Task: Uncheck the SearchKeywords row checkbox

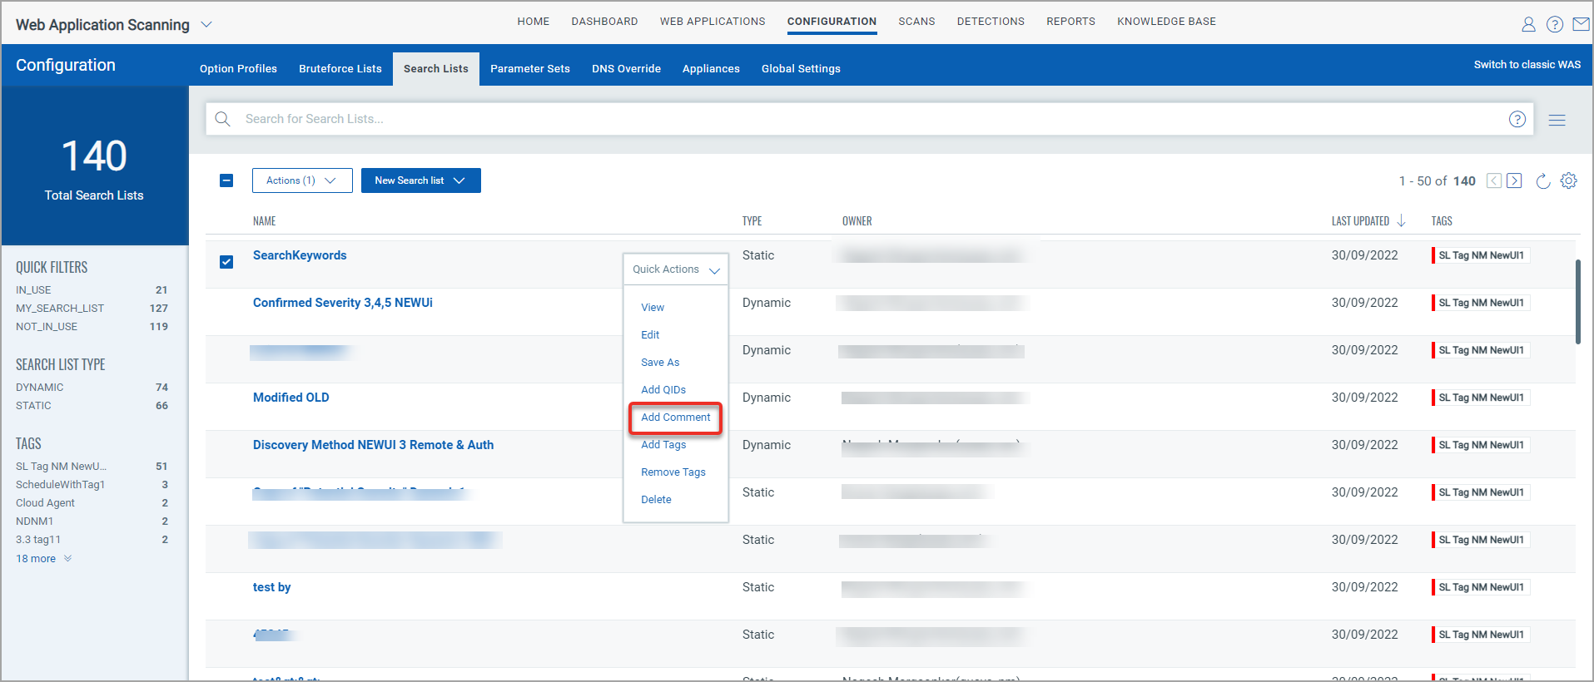Action: [226, 262]
